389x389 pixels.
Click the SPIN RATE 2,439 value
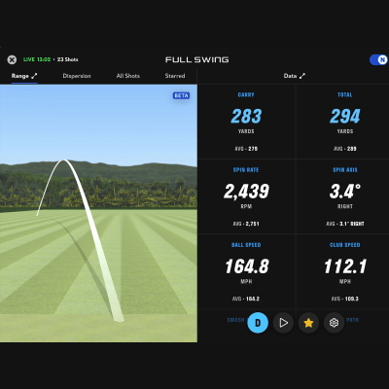tap(246, 191)
